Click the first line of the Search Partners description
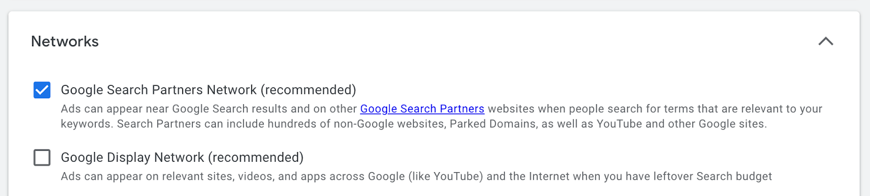Viewport: 870px width, 196px height. pyautogui.click(x=442, y=109)
